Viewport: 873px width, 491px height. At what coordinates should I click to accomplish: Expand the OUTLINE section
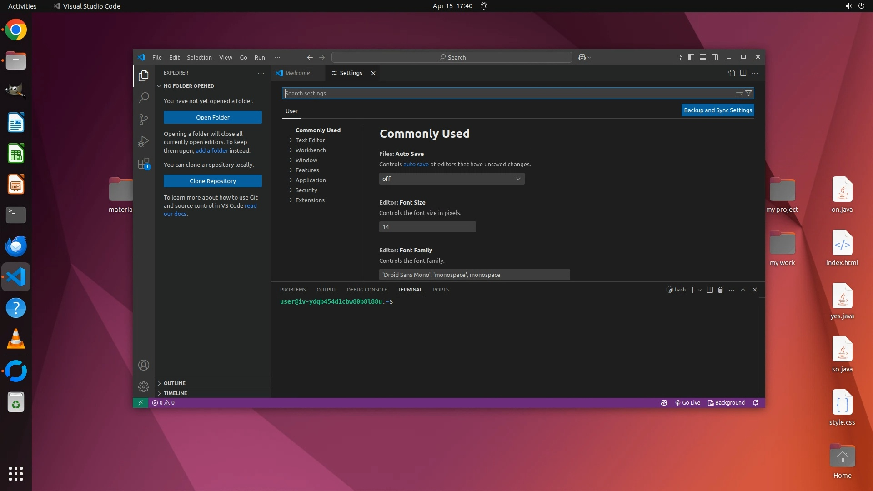pyautogui.click(x=175, y=383)
